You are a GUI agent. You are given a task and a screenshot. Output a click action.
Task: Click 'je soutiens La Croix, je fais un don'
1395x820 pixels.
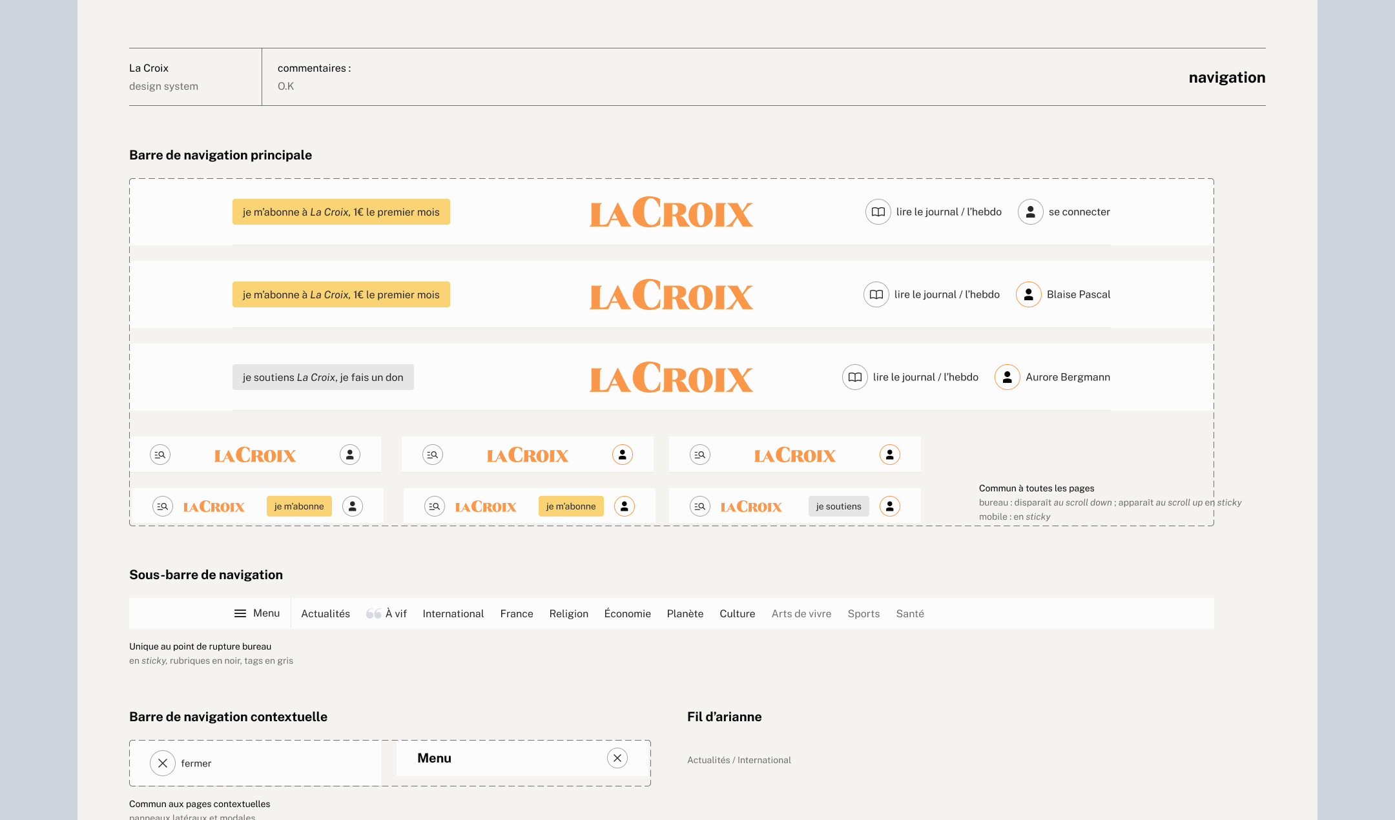(323, 377)
